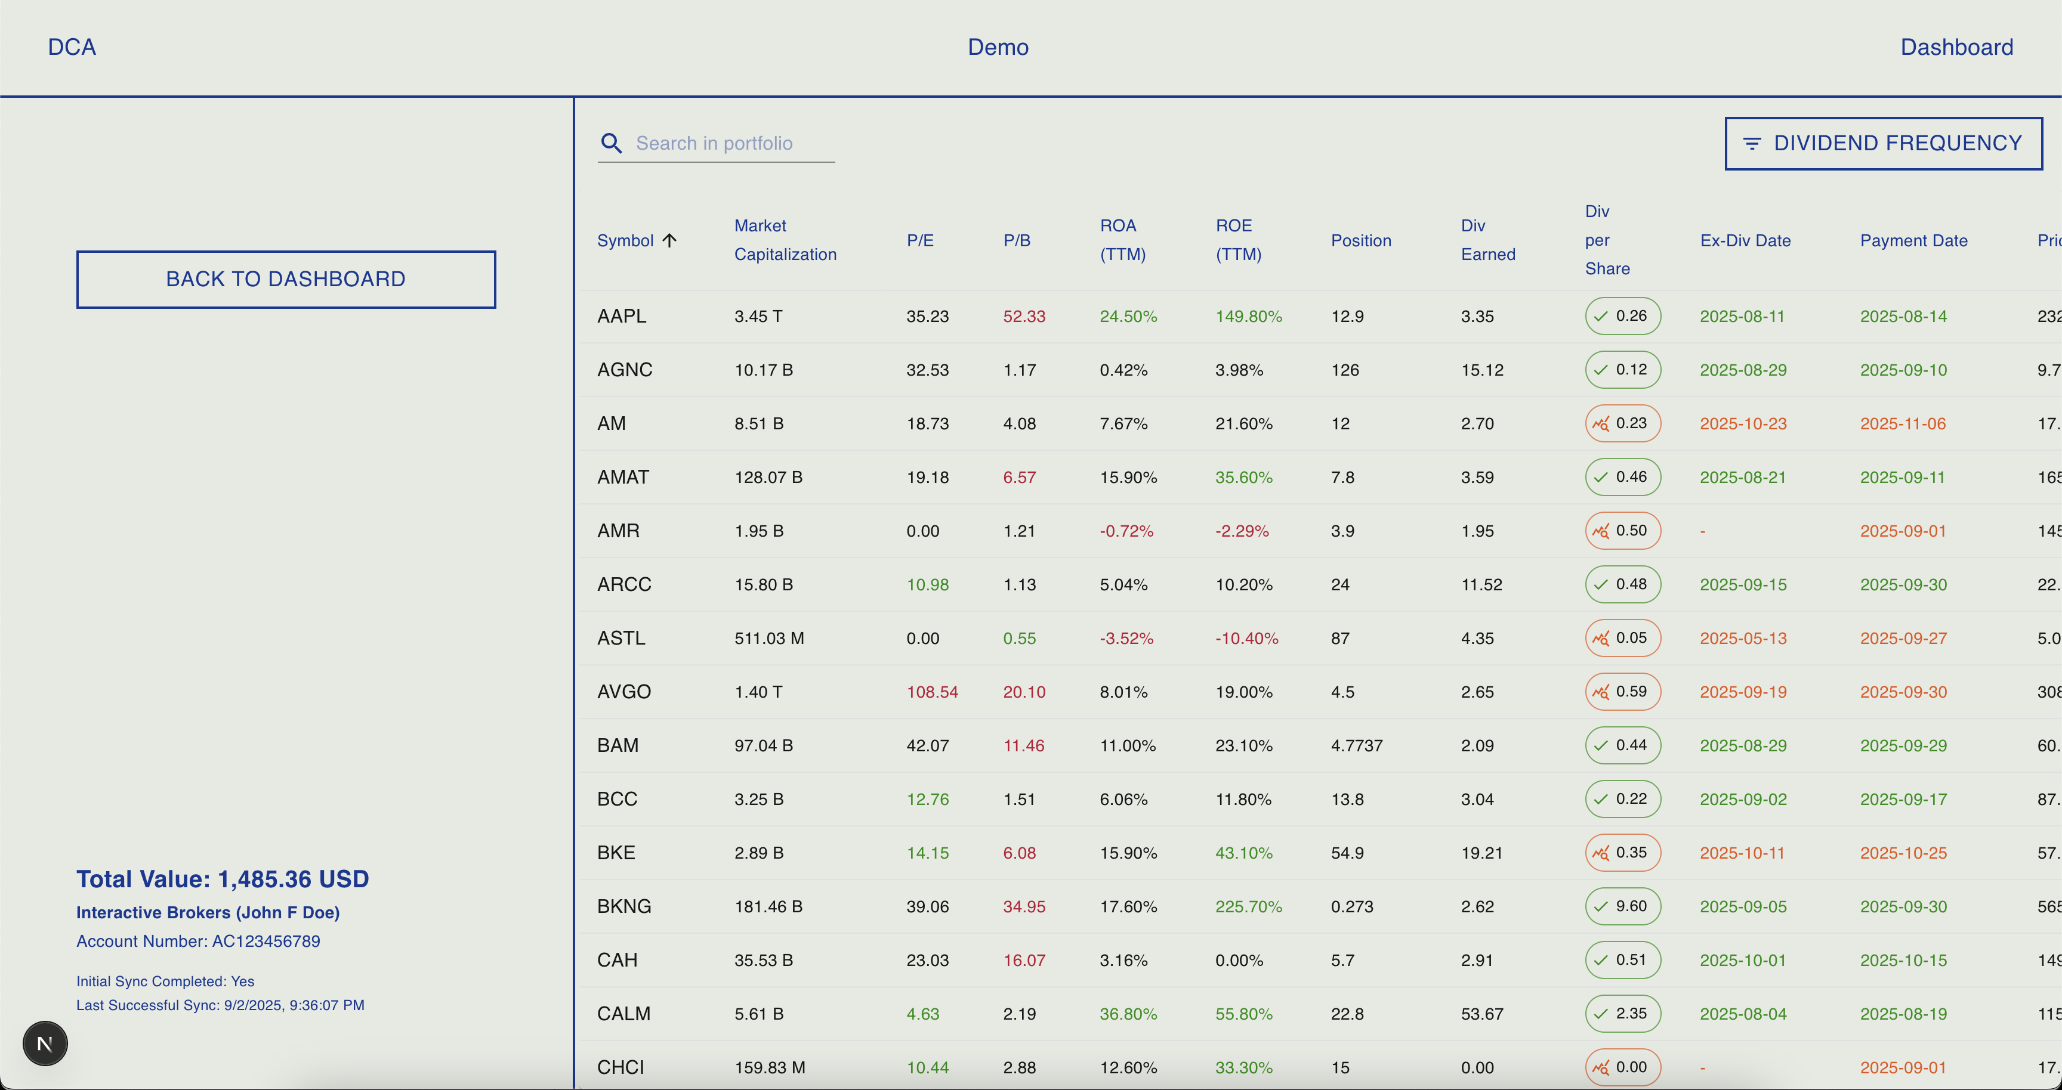Select the AAPL ticker symbol link
The image size is (2062, 1090).
click(622, 316)
